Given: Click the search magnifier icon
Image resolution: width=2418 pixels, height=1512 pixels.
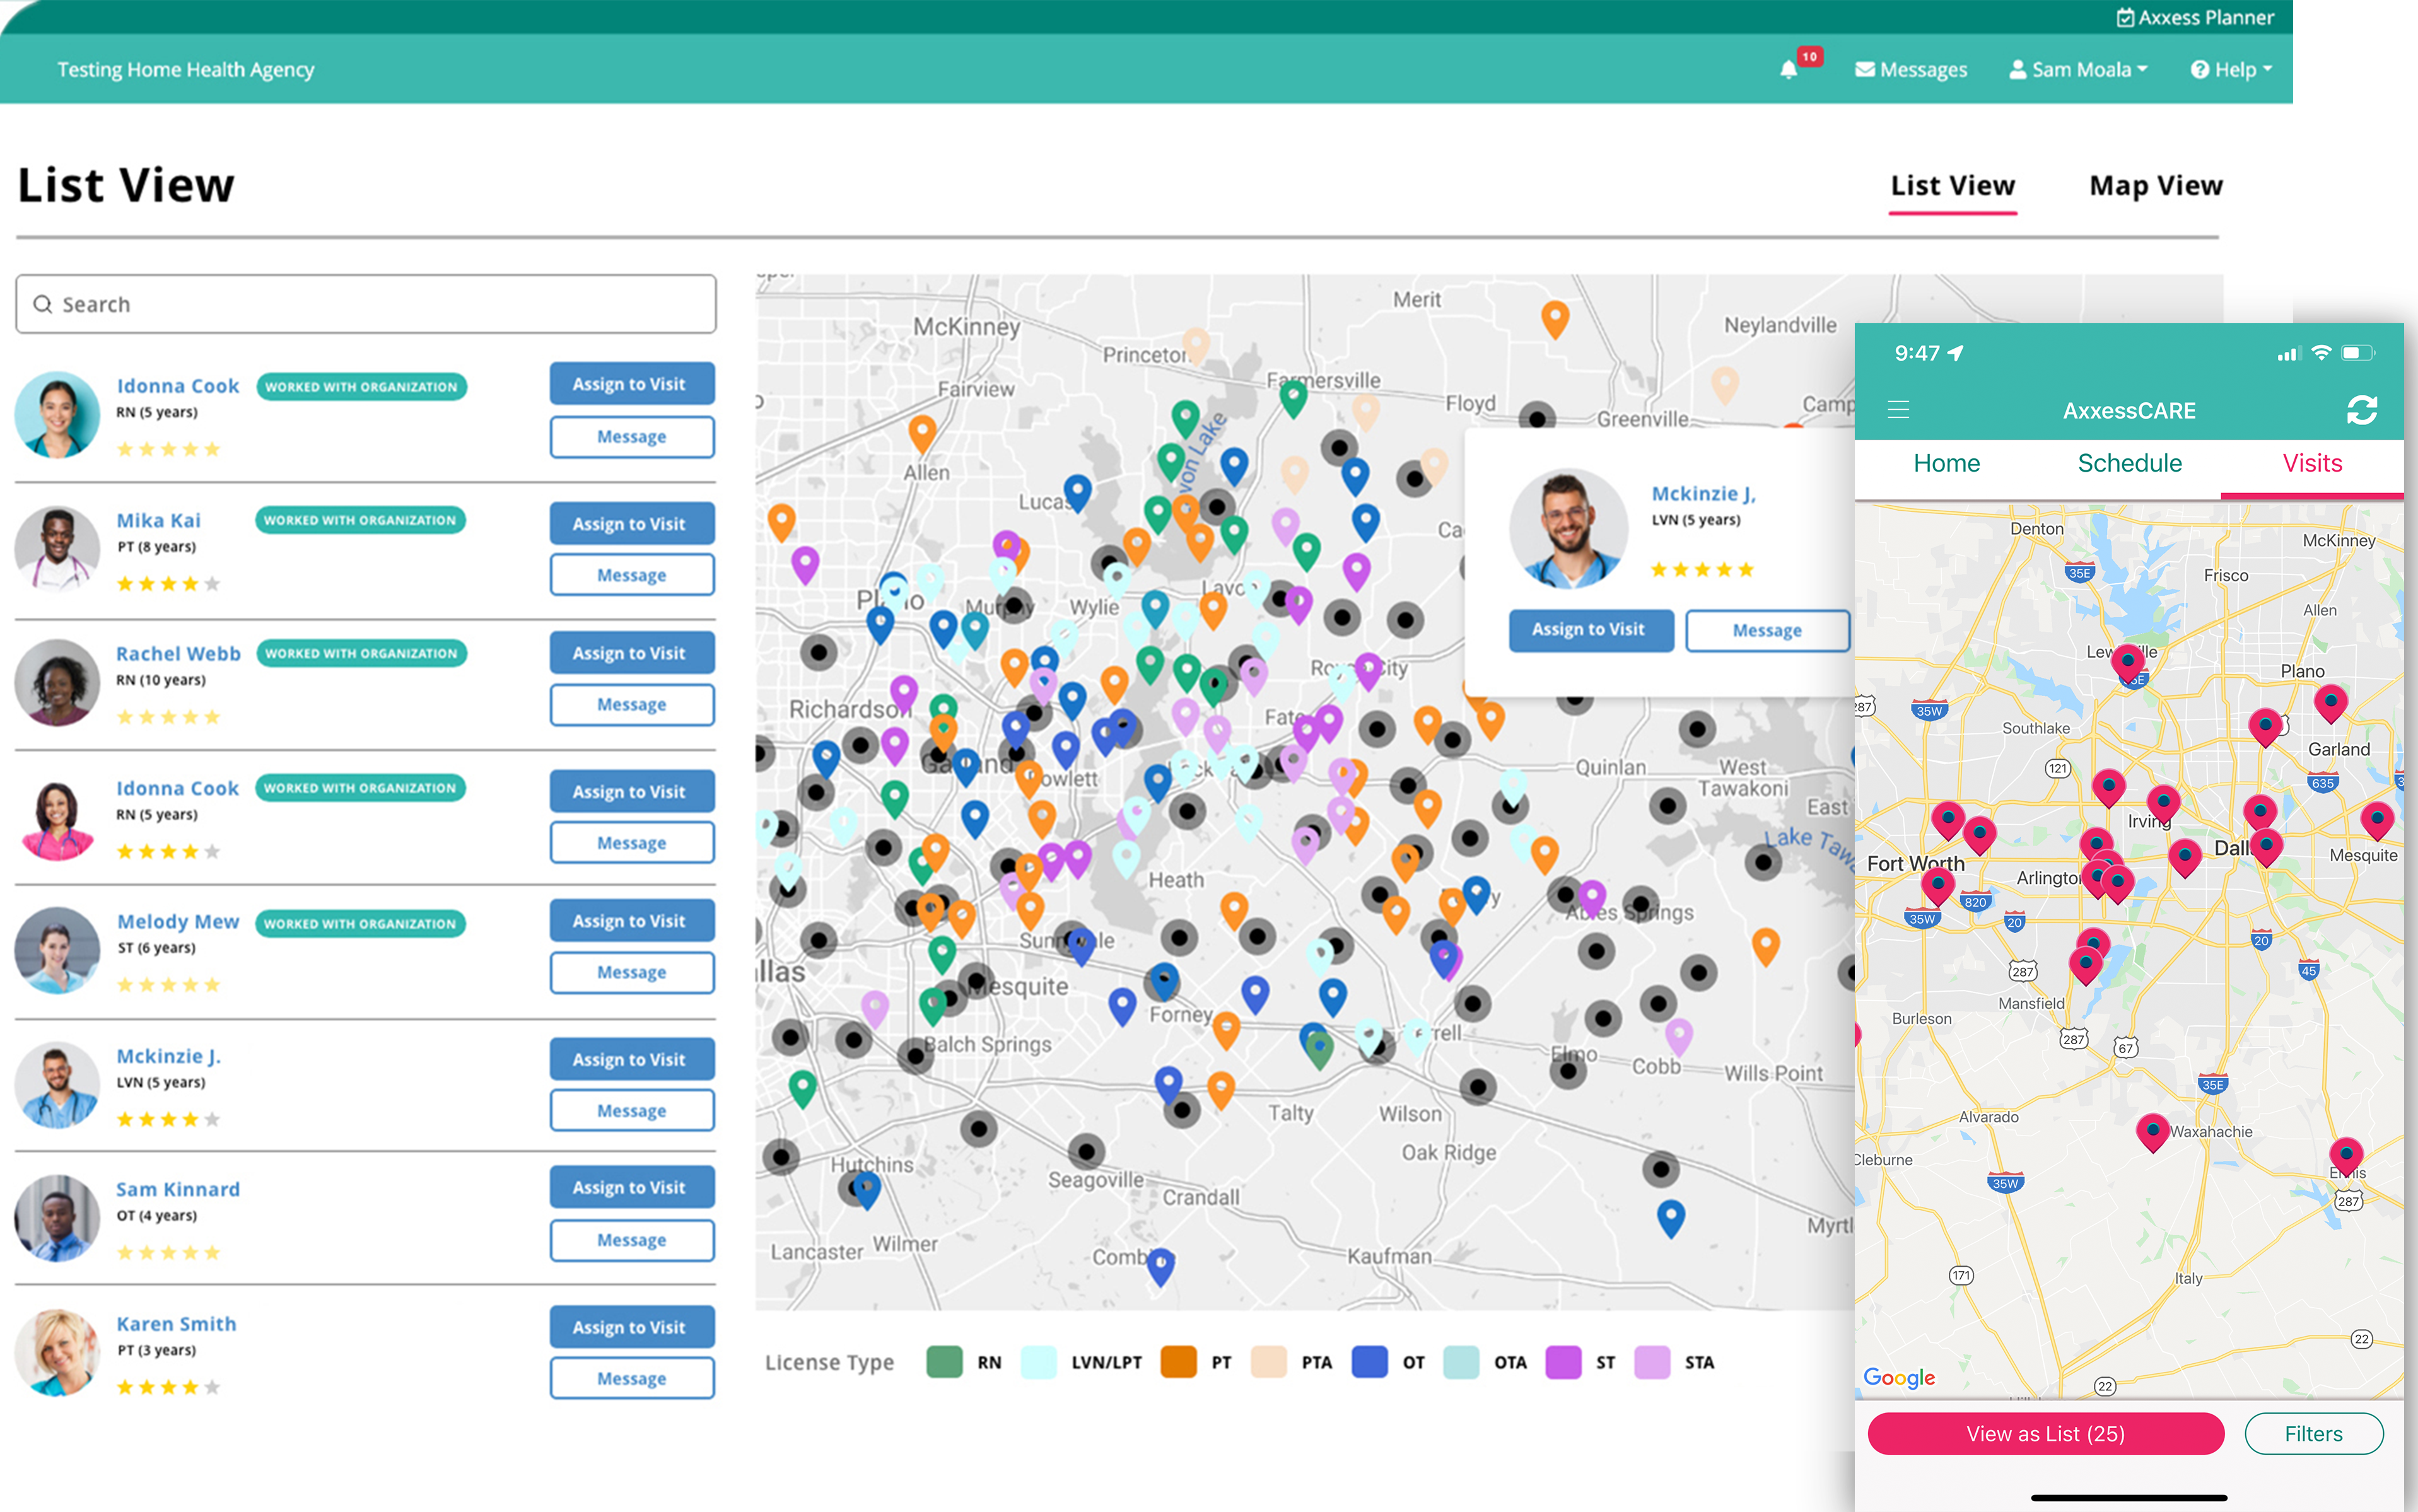Looking at the screenshot, I should point(42,304).
